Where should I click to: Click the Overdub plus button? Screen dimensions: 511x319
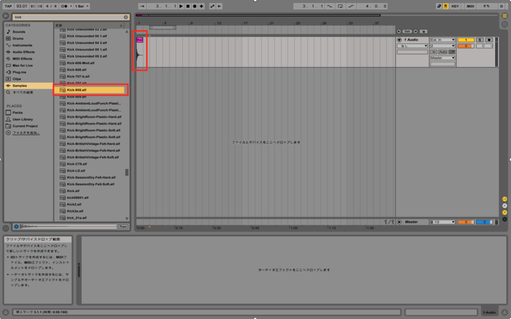tap(201, 6)
